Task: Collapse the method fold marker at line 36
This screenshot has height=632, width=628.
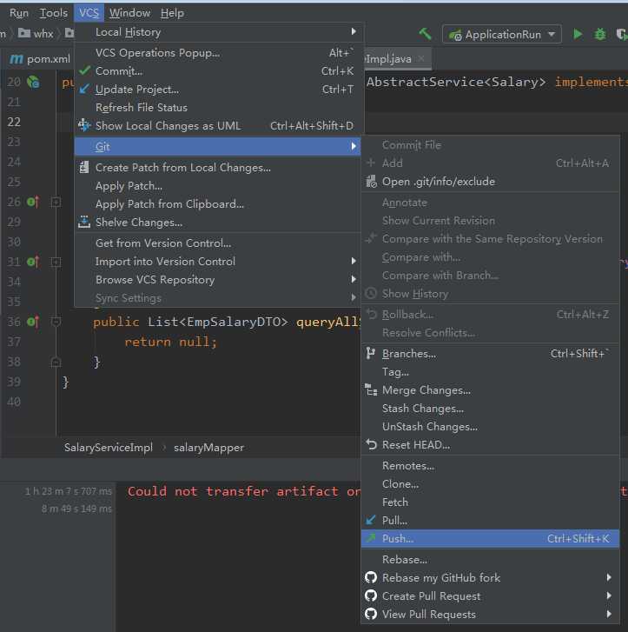Action: 56,322
